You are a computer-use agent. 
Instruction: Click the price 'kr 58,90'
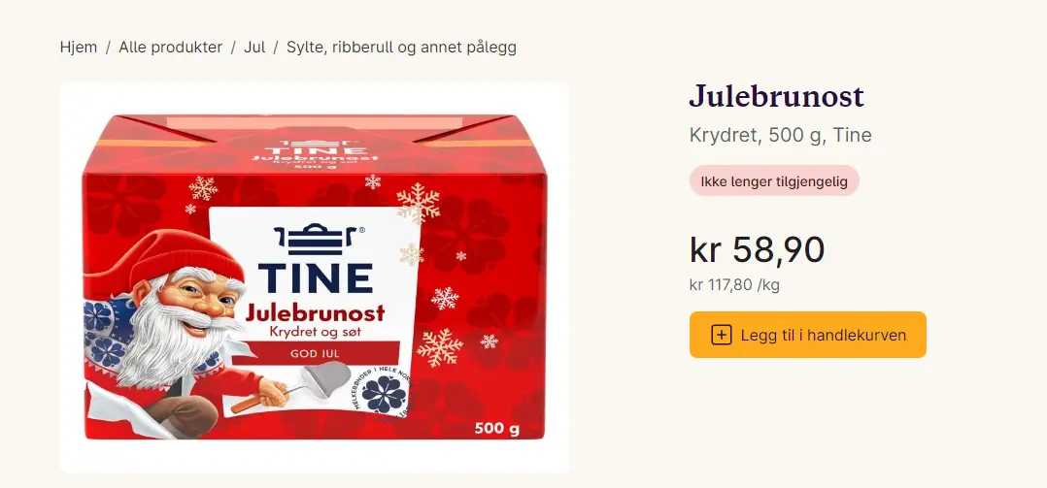[758, 250]
